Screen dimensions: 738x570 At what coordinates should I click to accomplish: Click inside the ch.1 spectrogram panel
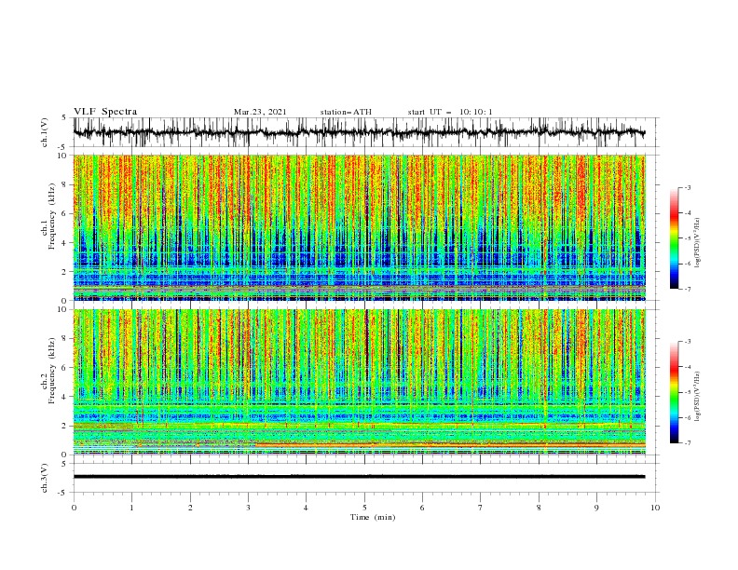[x=359, y=227]
